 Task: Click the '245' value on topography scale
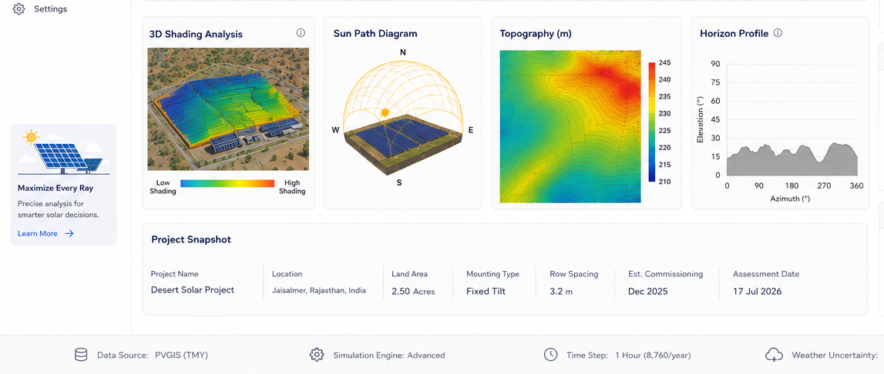[x=664, y=62]
